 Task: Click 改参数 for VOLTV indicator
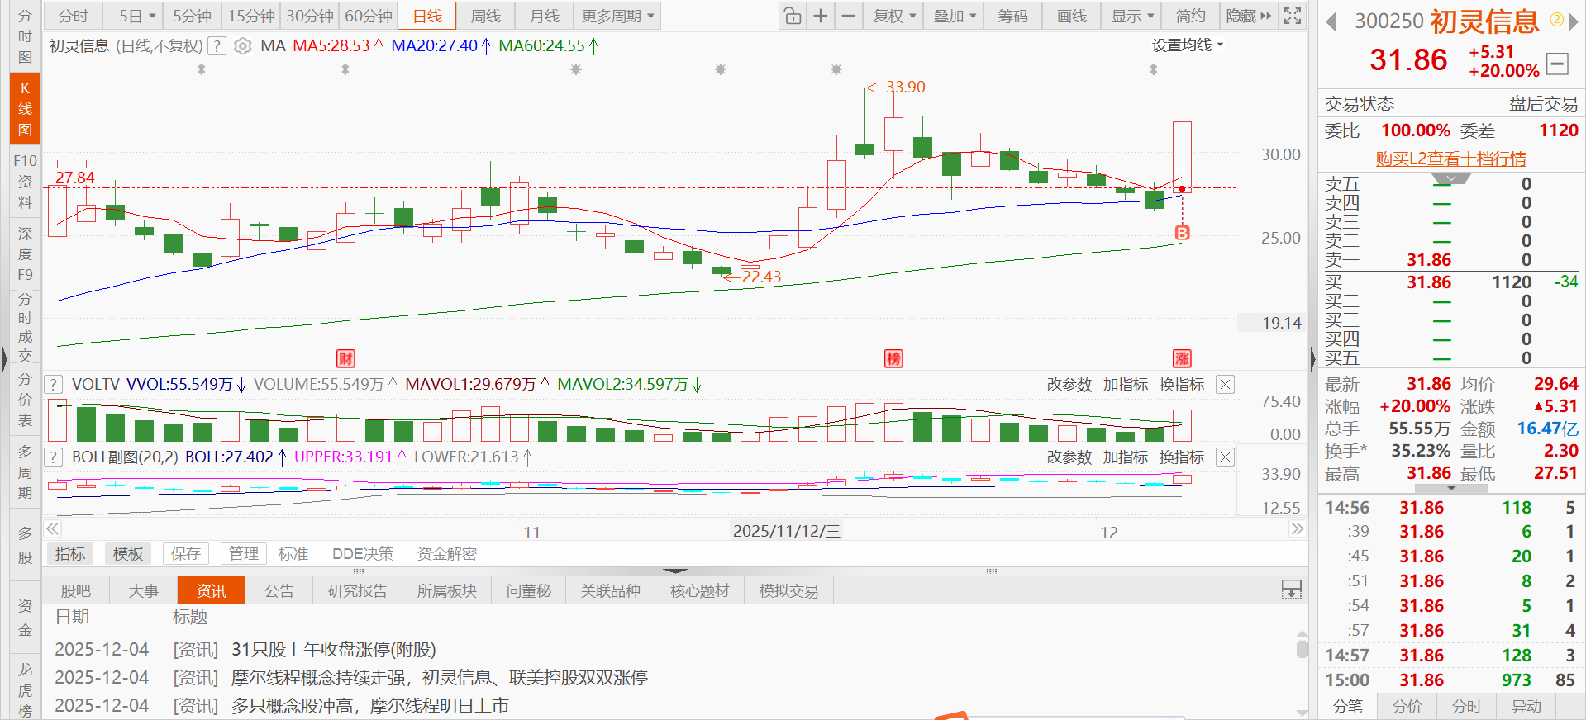[1069, 385]
